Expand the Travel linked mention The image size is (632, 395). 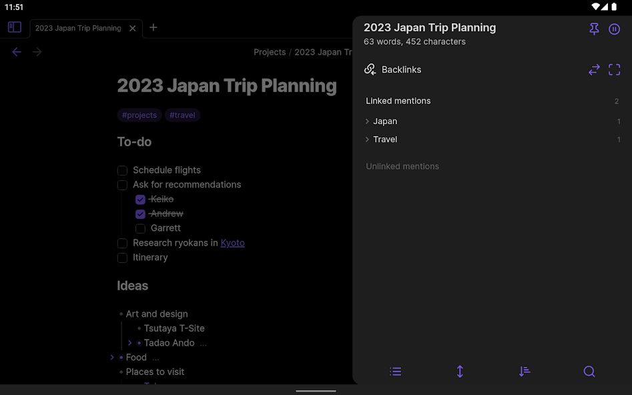click(368, 139)
